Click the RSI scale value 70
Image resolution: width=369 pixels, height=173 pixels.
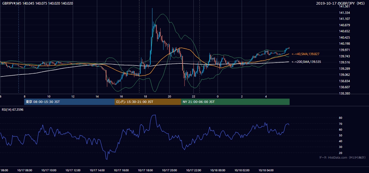(341, 124)
